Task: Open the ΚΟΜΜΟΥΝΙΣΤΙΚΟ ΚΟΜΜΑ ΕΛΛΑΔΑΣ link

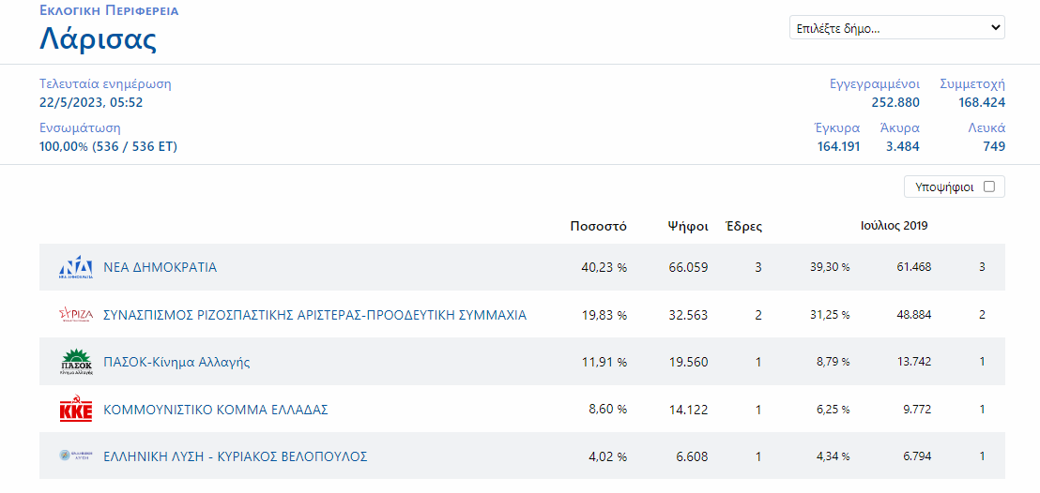Action: point(215,410)
